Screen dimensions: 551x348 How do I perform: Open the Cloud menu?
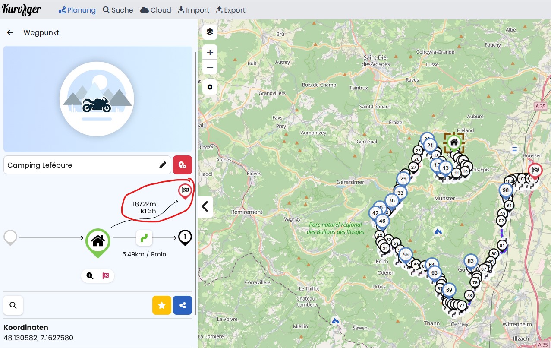point(156,10)
